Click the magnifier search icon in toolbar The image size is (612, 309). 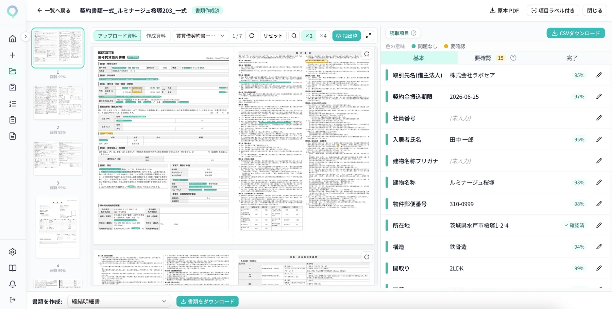294,36
